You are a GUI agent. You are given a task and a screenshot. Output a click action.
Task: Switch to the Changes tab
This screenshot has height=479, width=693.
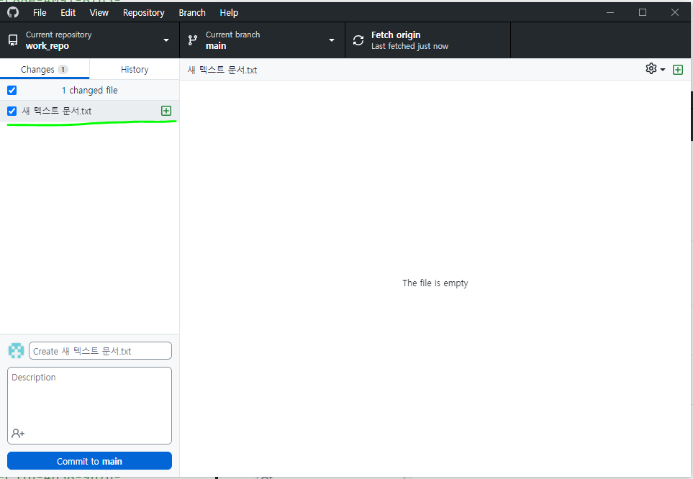[45, 69]
